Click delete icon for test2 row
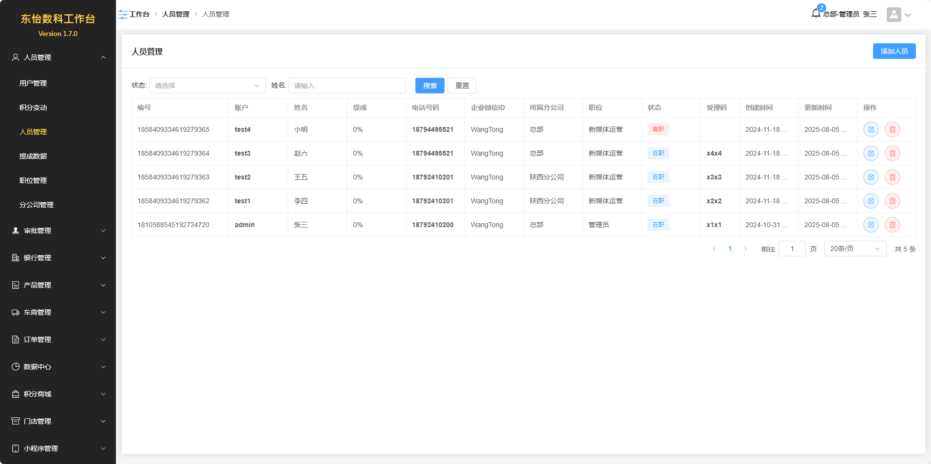 tap(892, 177)
